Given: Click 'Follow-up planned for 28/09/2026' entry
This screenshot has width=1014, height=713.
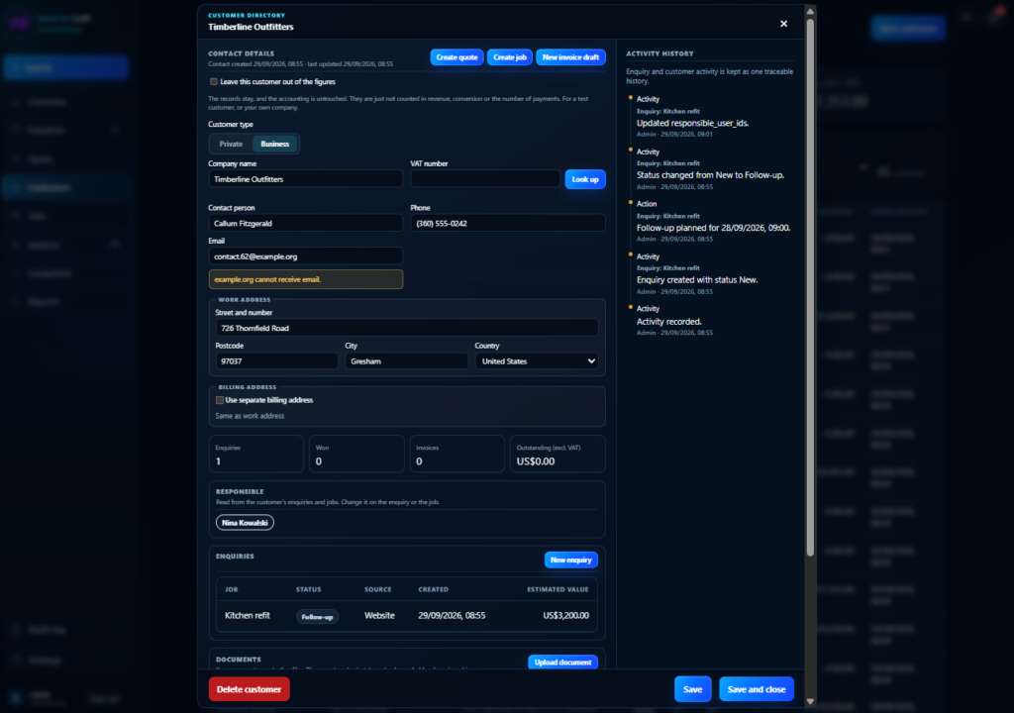Looking at the screenshot, I should (x=713, y=228).
